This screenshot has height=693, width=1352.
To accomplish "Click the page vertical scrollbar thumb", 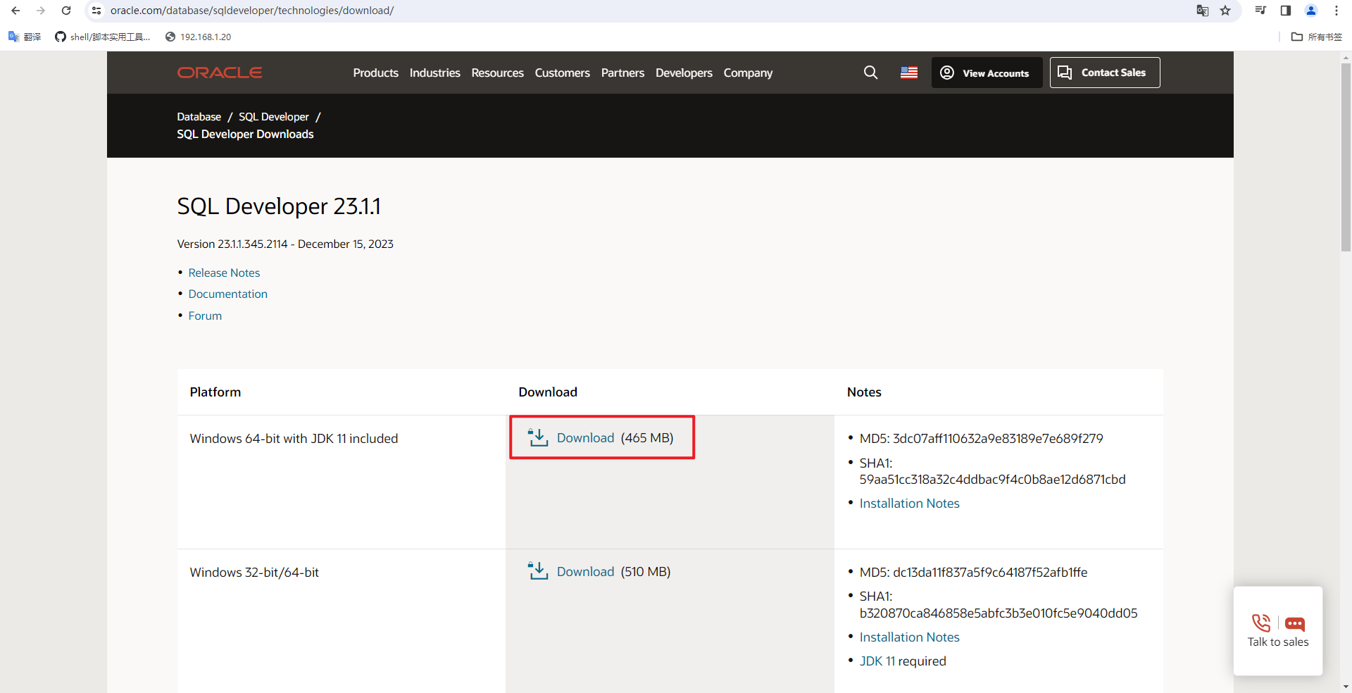I will [1346, 155].
